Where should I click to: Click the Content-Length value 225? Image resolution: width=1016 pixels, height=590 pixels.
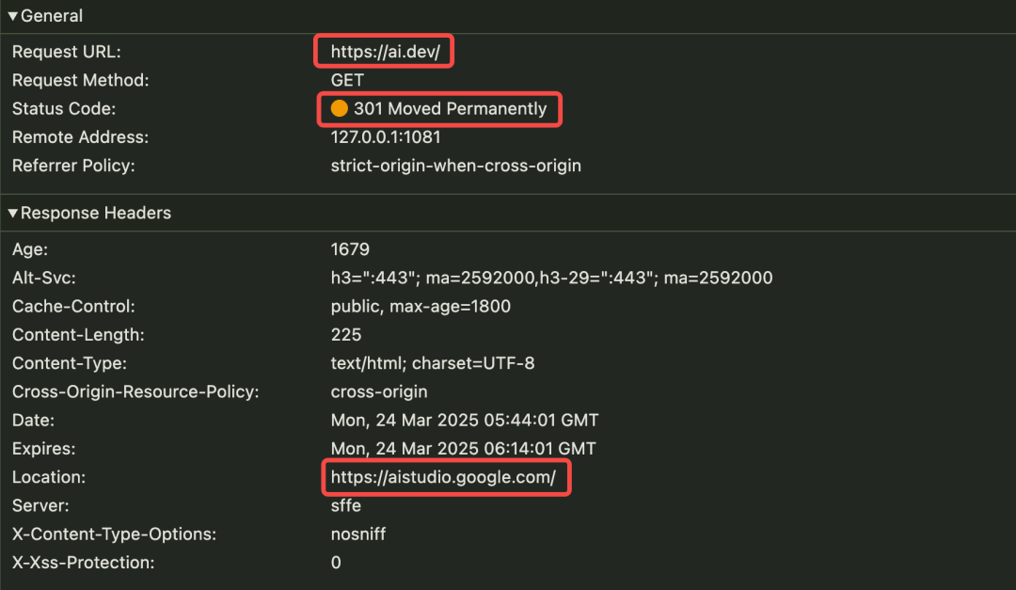click(344, 334)
